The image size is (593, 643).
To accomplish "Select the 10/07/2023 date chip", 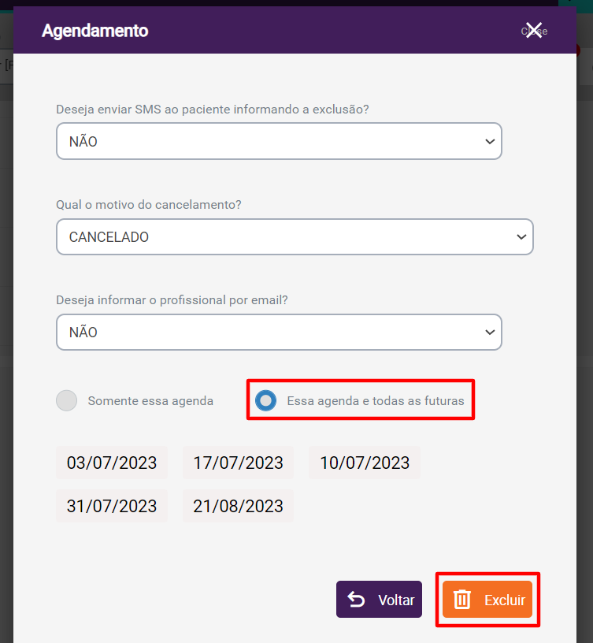I will [x=365, y=463].
